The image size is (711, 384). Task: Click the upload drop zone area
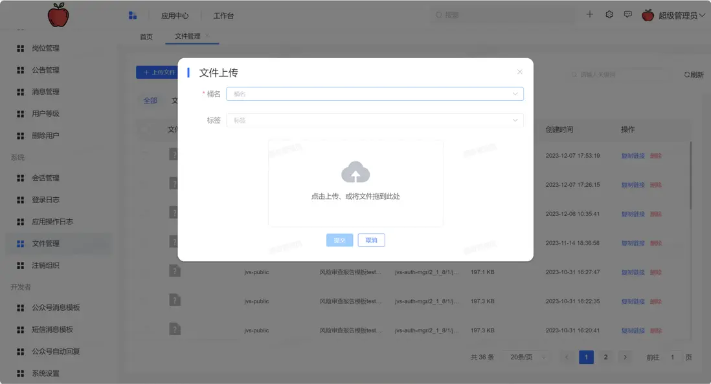click(356, 183)
